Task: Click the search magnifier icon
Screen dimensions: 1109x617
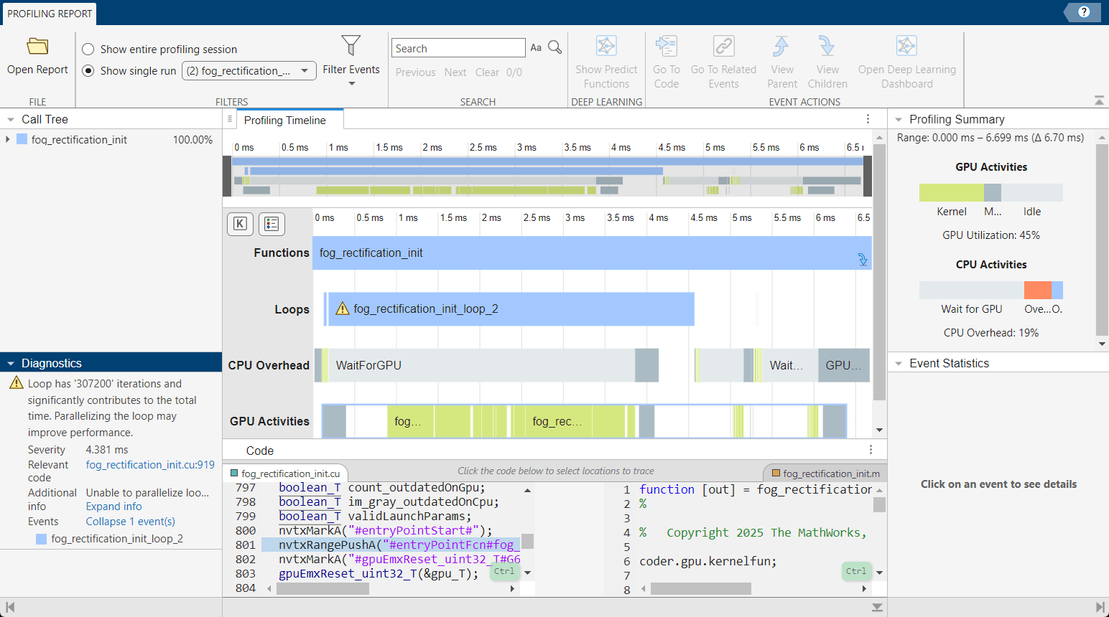Action: coord(554,47)
